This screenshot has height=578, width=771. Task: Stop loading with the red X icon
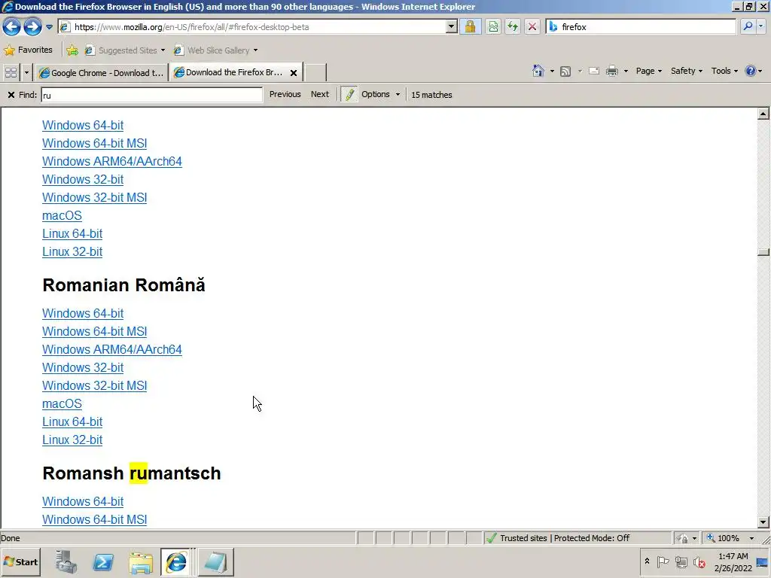click(532, 26)
